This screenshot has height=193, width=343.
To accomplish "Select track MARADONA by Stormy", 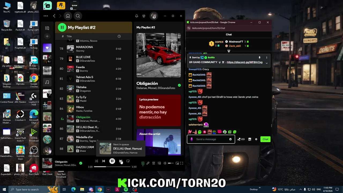I will [93, 49].
